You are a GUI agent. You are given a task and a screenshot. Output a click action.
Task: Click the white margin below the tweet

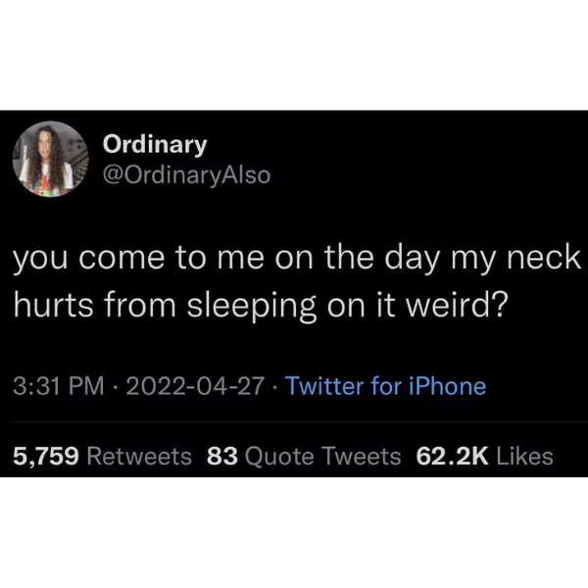[x=294, y=532]
